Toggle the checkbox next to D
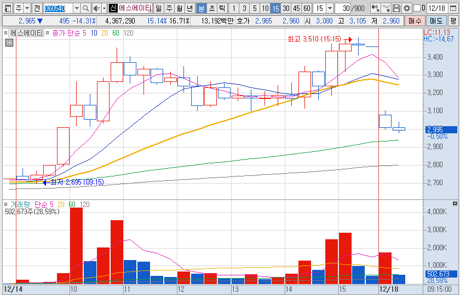Viewport: 460px width, 295px height. coord(417,8)
